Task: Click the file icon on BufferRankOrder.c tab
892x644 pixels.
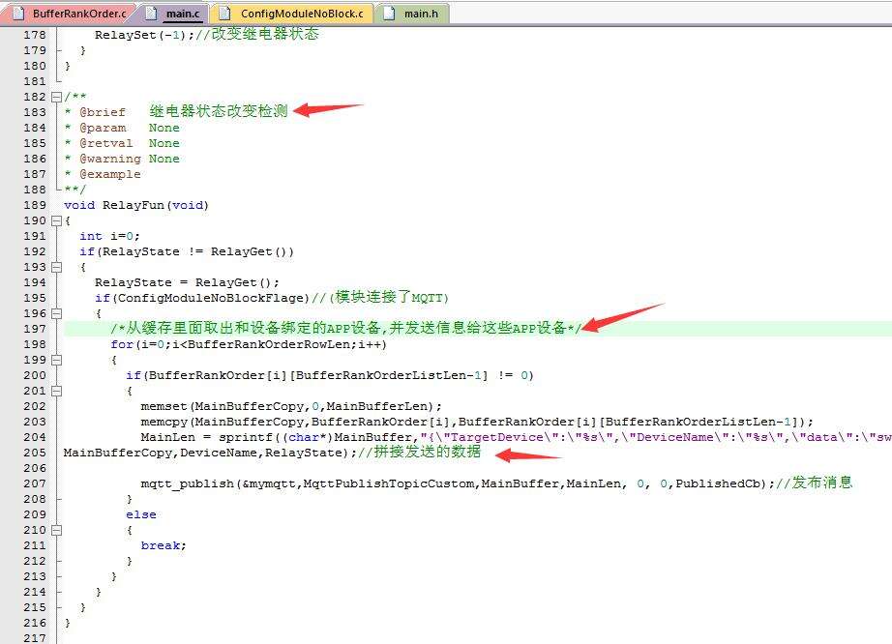Action: tap(19, 14)
